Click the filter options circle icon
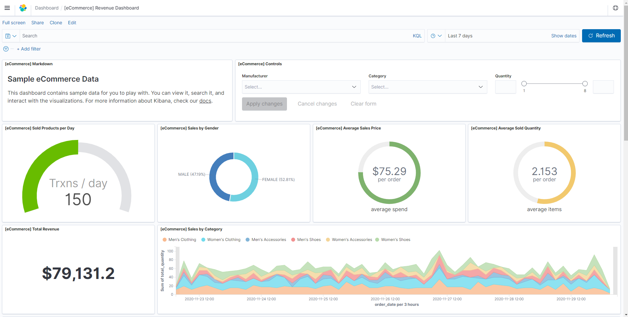The image size is (628, 317). pos(6,49)
